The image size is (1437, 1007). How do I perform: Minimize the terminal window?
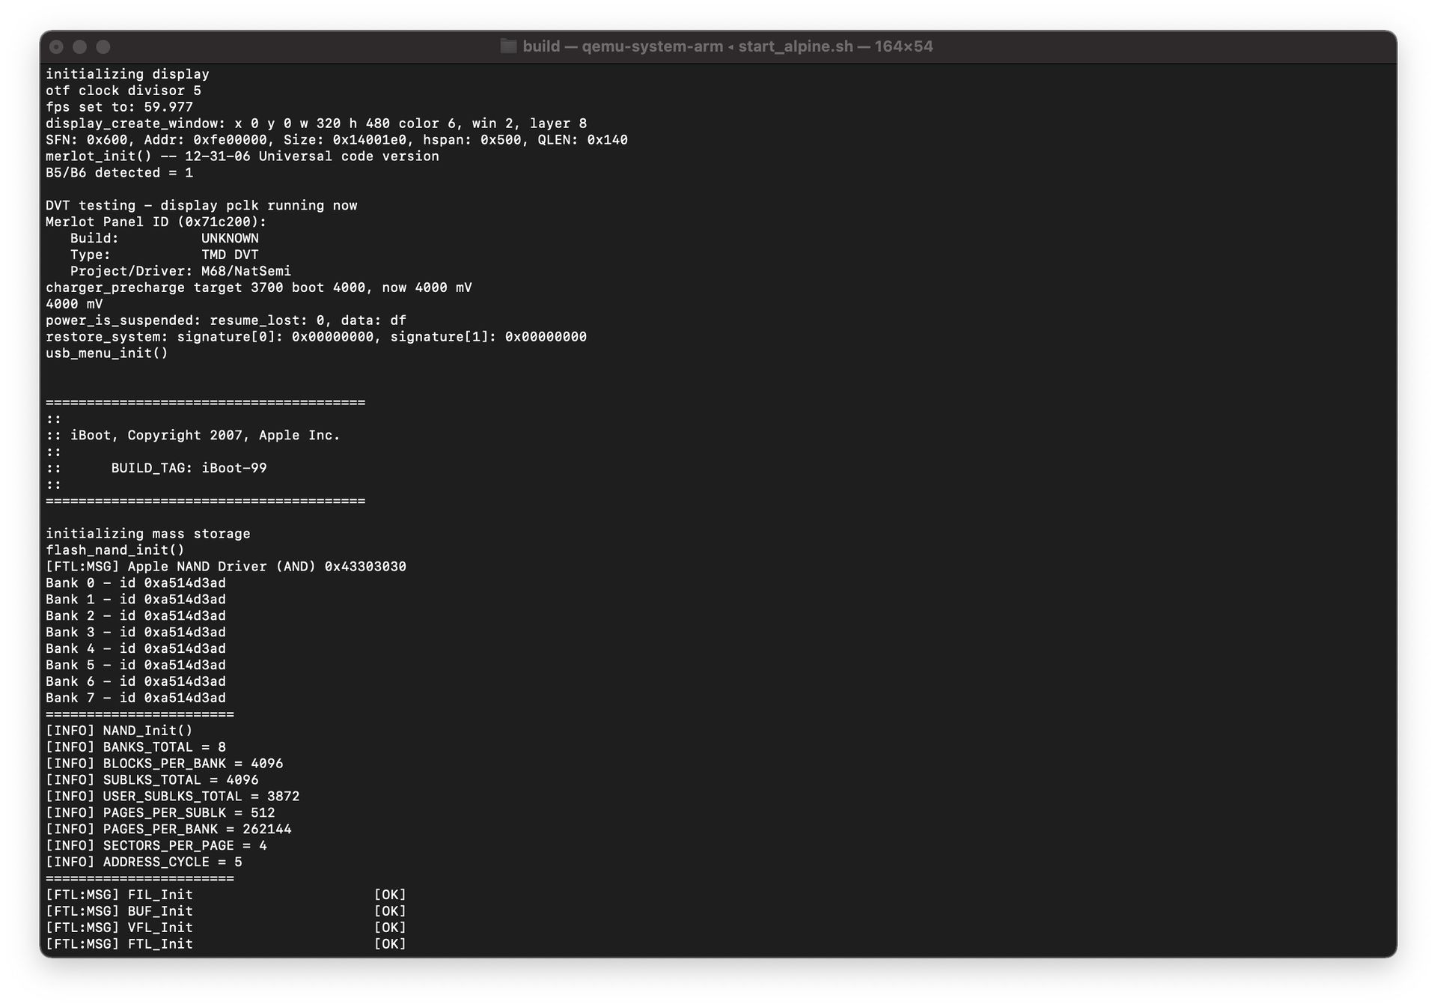[80, 46]
